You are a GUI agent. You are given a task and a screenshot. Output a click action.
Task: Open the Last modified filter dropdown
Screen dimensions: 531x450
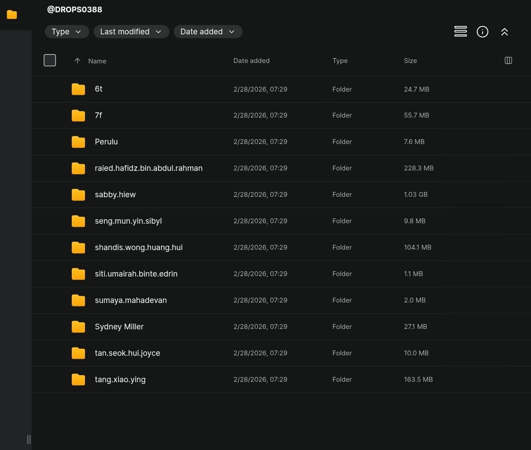(131, 32)
